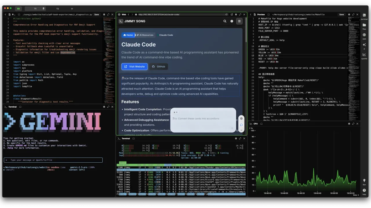Magnify the emoji_diagnostics.py editor block
The width and height of the screenshot is (371, 208).
pyautogui.click(x=108, y=14)
